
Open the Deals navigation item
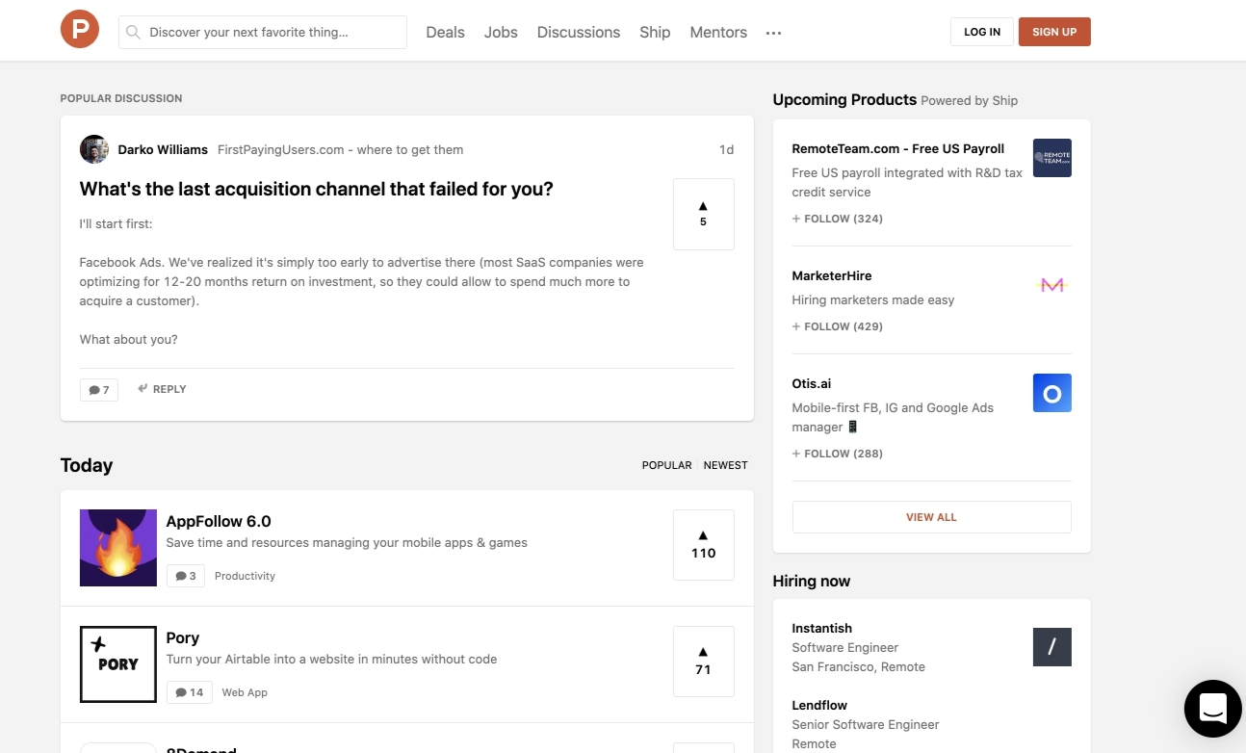pyautogui.click(x=445, y=32)
